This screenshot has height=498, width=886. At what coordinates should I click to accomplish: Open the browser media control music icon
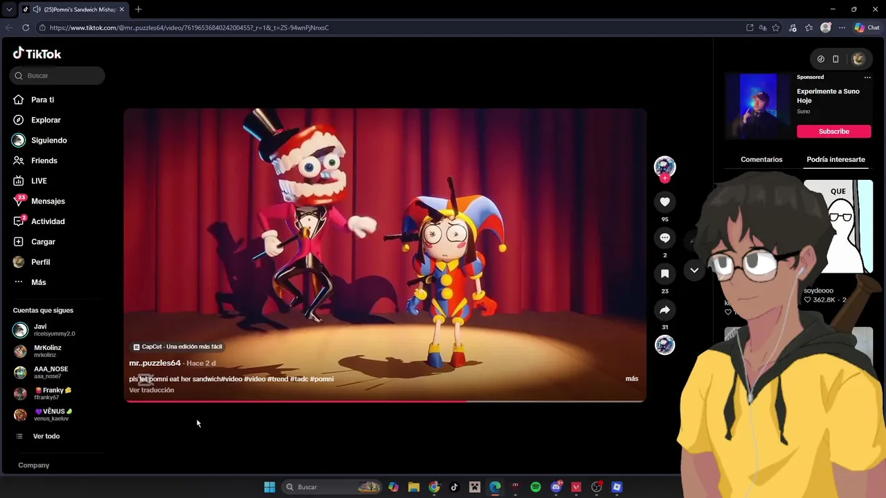[x=793, y=28]
